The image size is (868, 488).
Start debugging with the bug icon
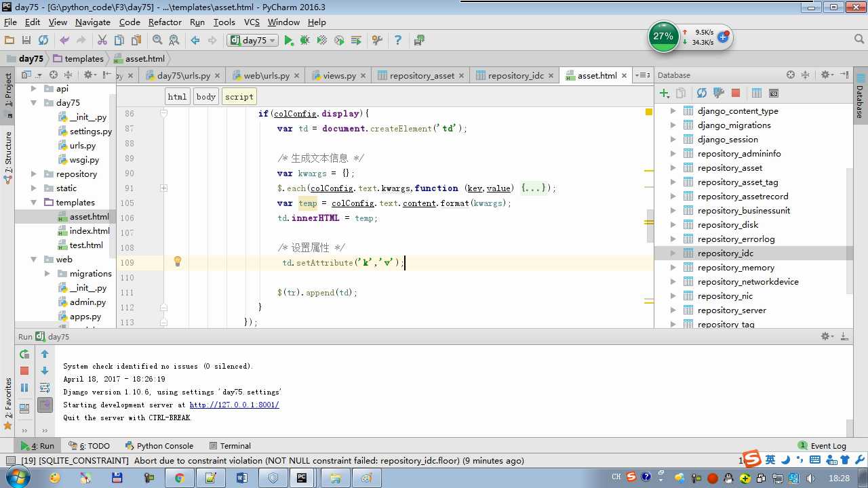coord(305,41)
